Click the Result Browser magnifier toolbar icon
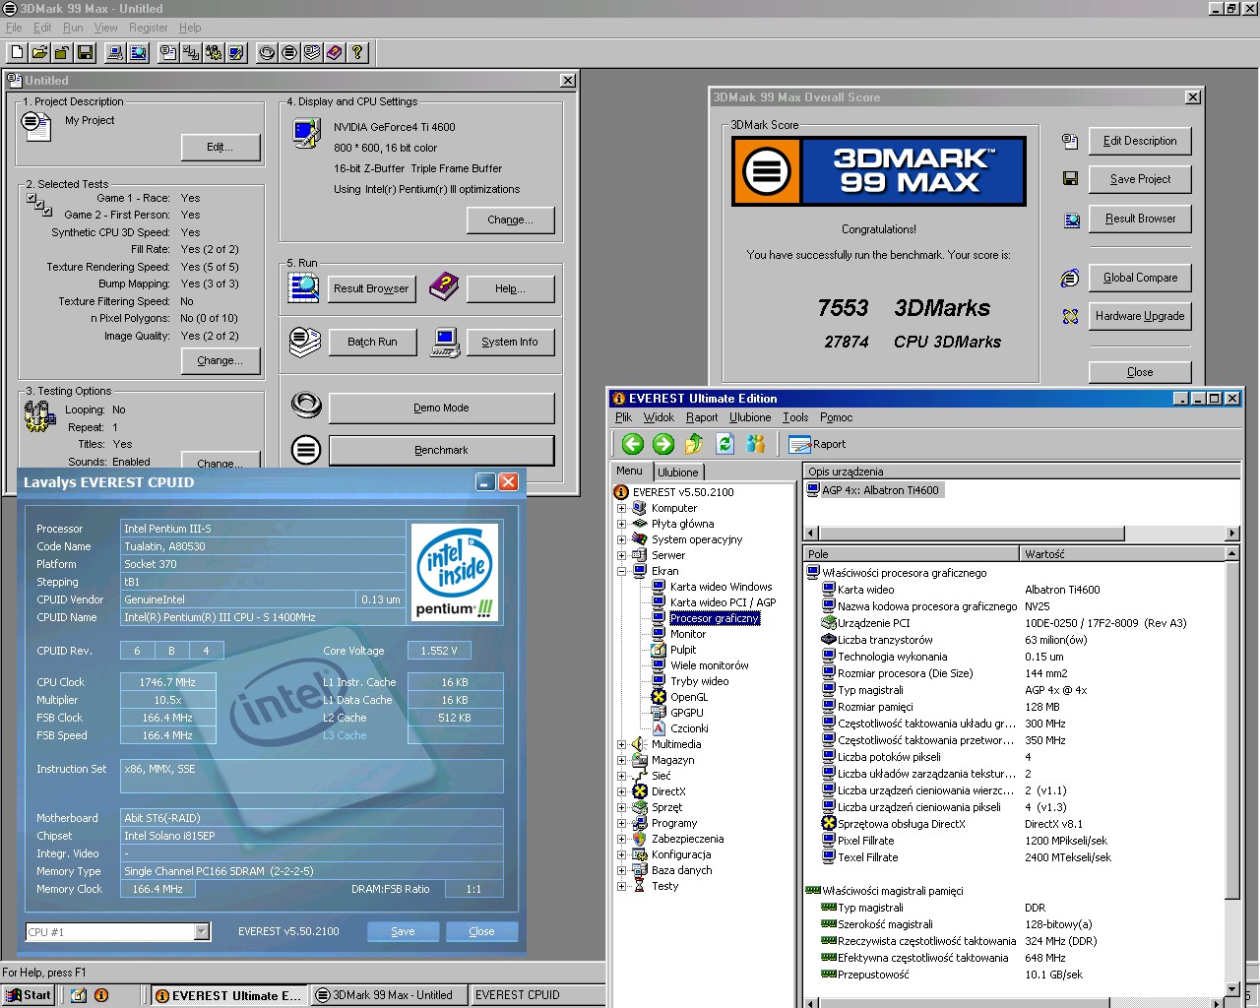Viewport: 1260px width, 1008px height. click(138, 52)
